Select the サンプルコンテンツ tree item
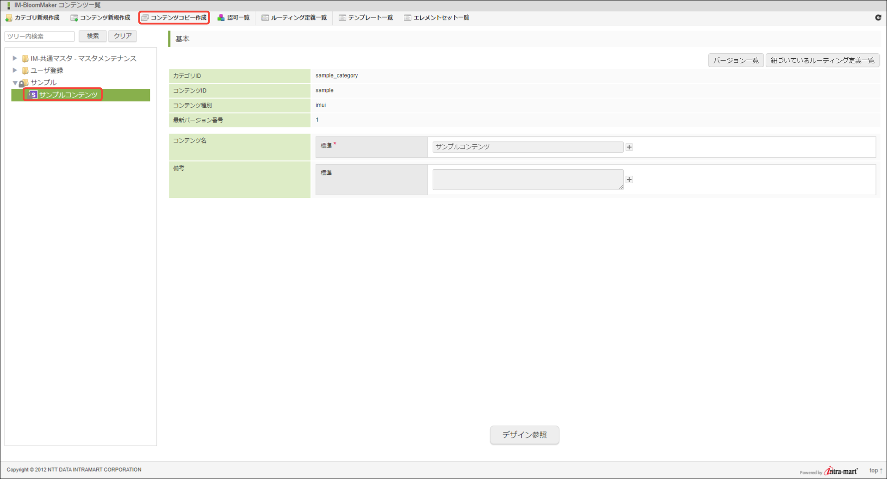The width and height of the screenshot is (887, 479). [x=68, y=95]
